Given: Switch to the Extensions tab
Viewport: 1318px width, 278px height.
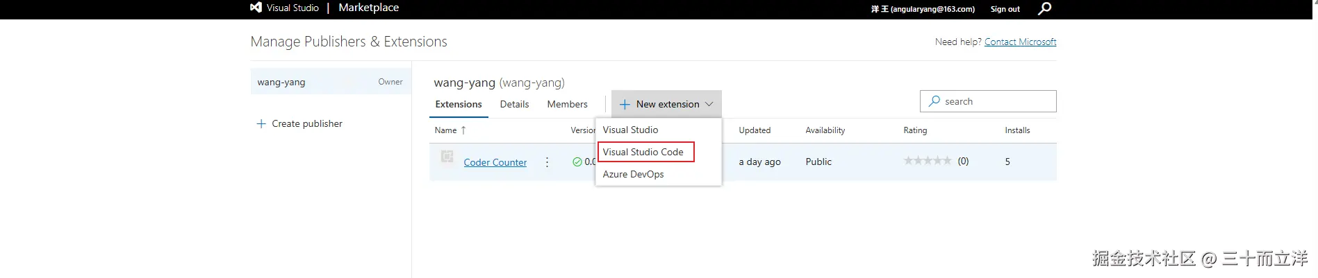Looking at the screenshot, I should coord(459,104).
